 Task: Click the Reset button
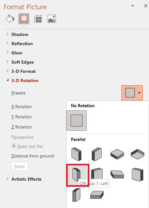pos(19,166)
